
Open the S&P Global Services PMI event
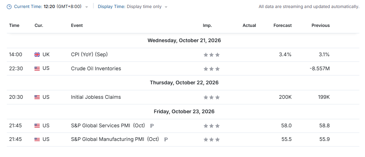(x=108, y=126)
